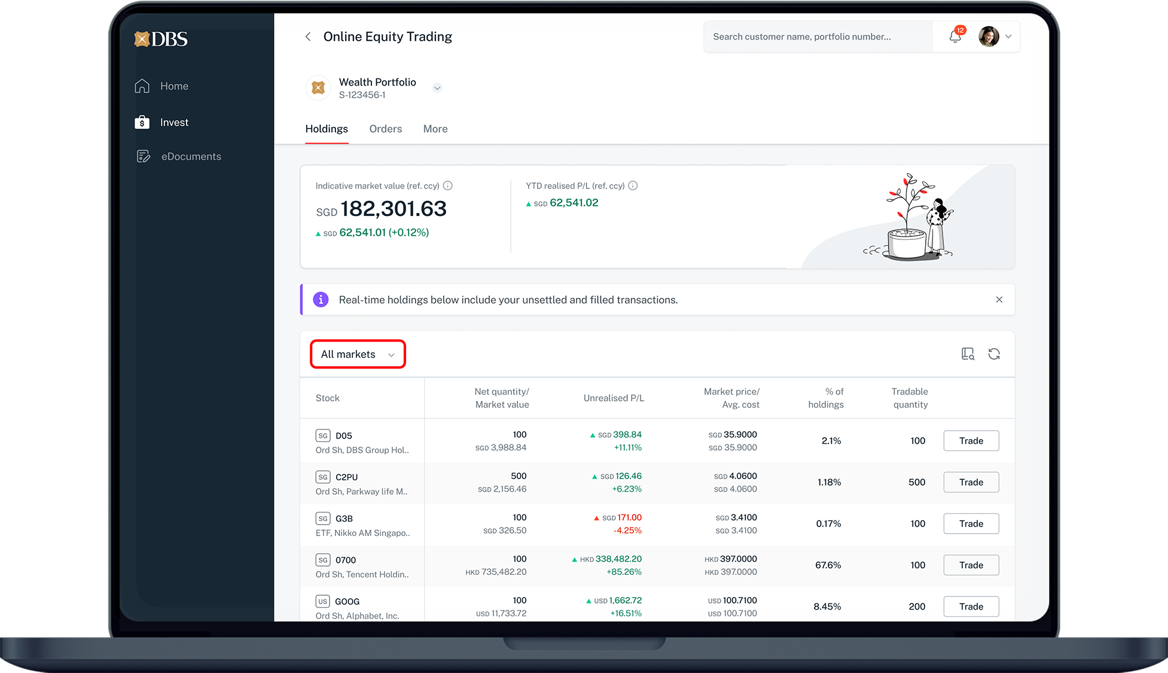Trade the GOOG stock
Viewport: 1168px width, 673px height.
971,606
